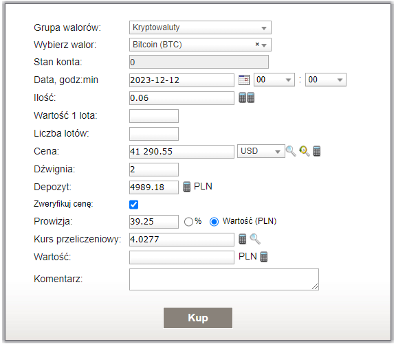The width and height of the screenshot is (396, 344).
Task: Select the percent radio button for Prowizja
Action: (x=188, y=222)
